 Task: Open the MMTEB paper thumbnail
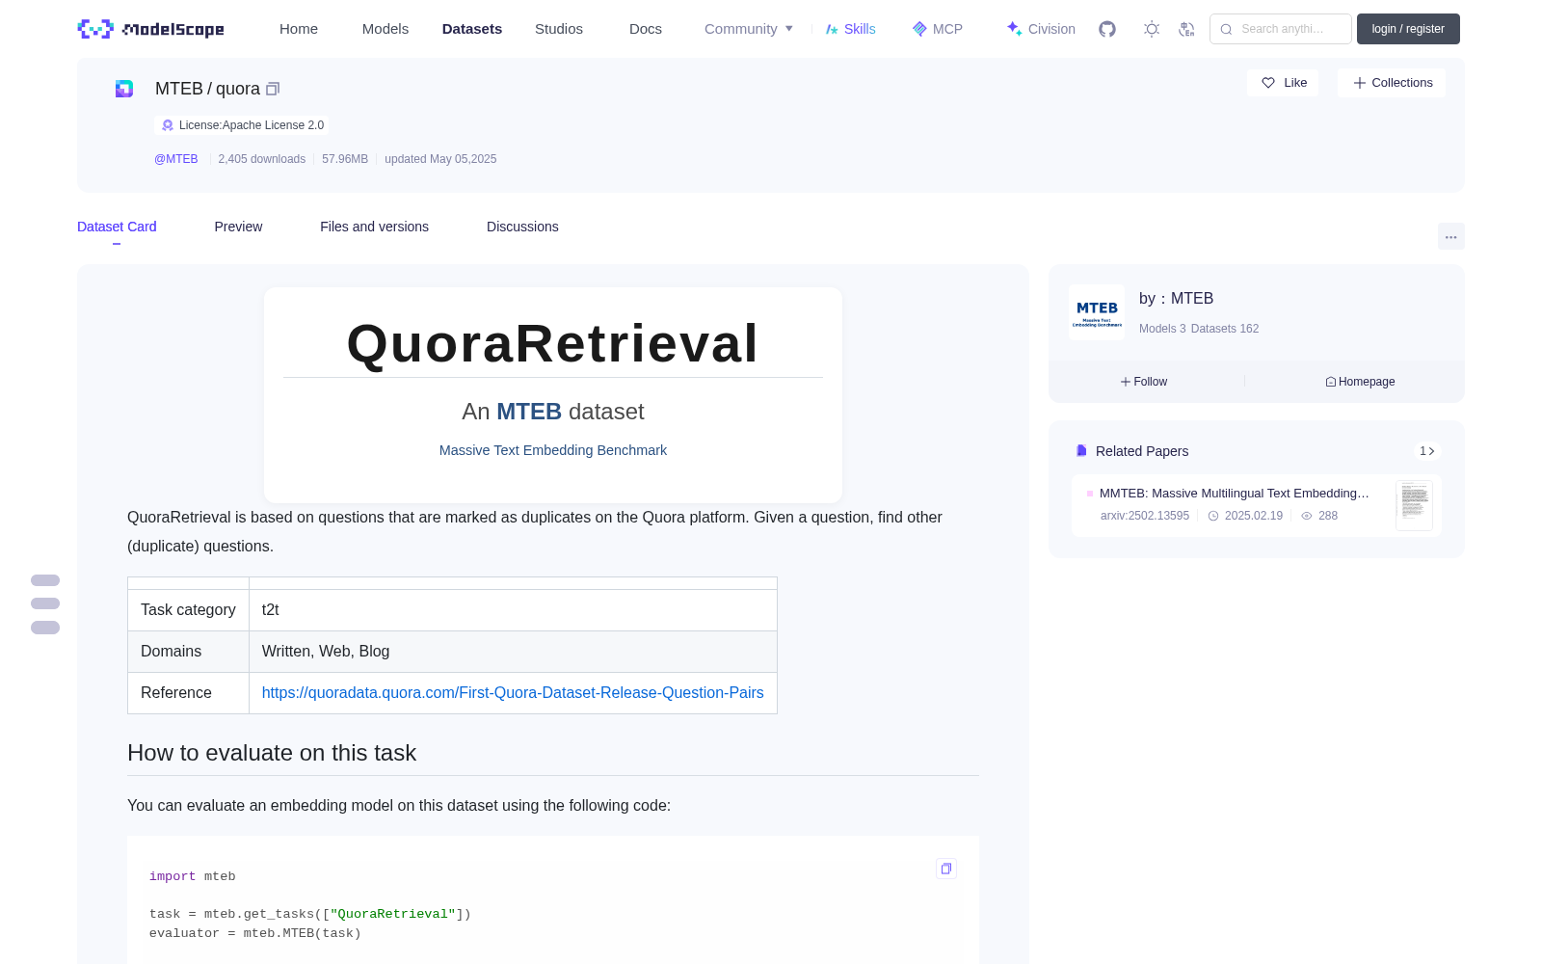(1414, 505)
